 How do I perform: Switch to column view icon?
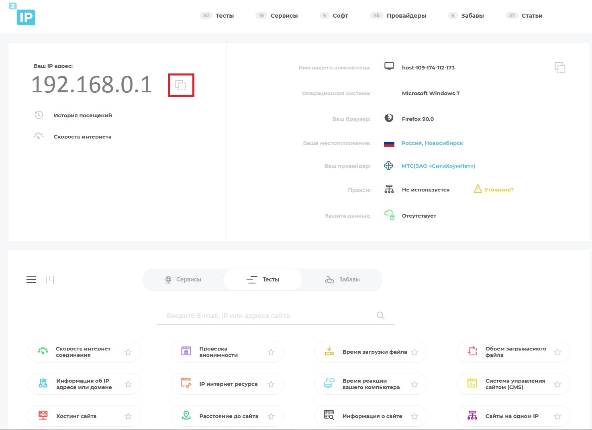click(x=50, y=279)
